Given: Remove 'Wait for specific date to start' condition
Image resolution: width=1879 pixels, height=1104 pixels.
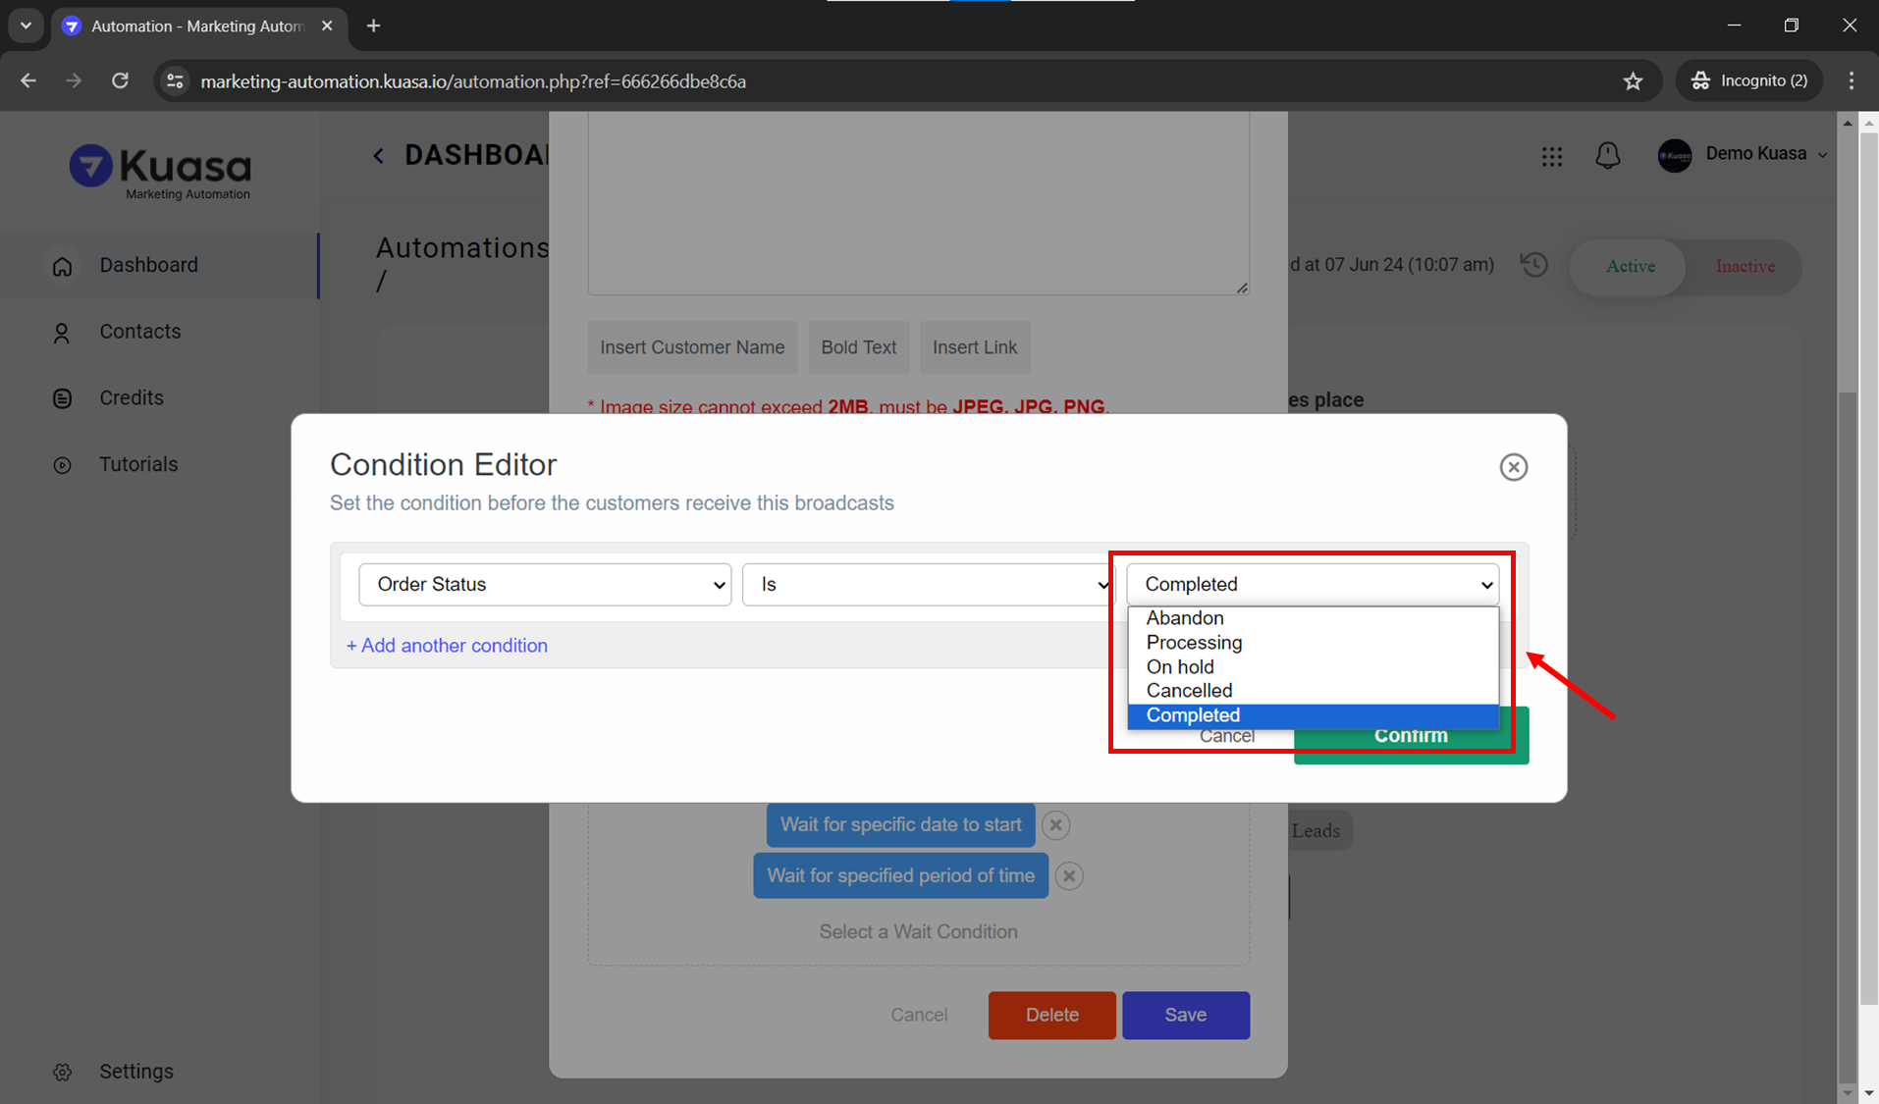Looking at the screenshot, I should [x=1055, y=825].
